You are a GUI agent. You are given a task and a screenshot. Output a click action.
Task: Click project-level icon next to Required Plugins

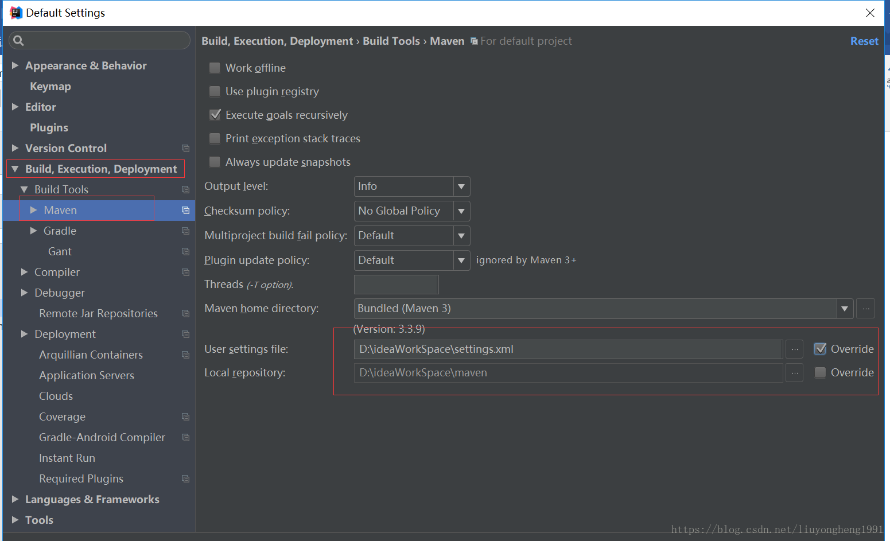(185, 478)
